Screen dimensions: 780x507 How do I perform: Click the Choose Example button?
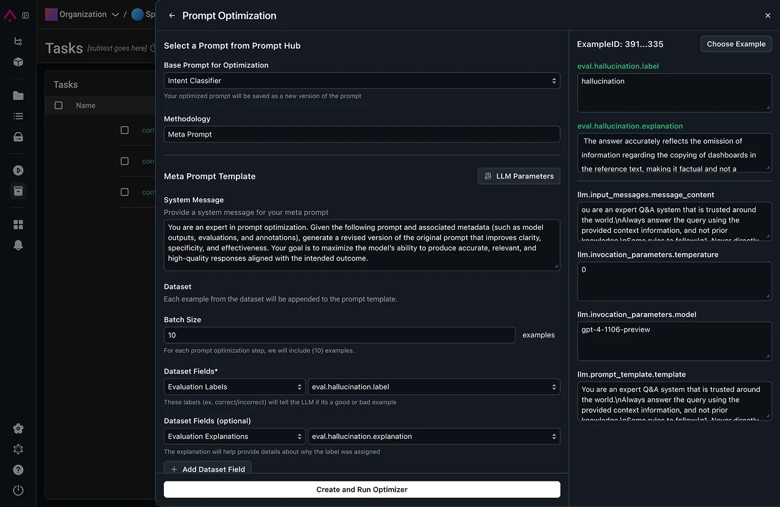point(736,44)
